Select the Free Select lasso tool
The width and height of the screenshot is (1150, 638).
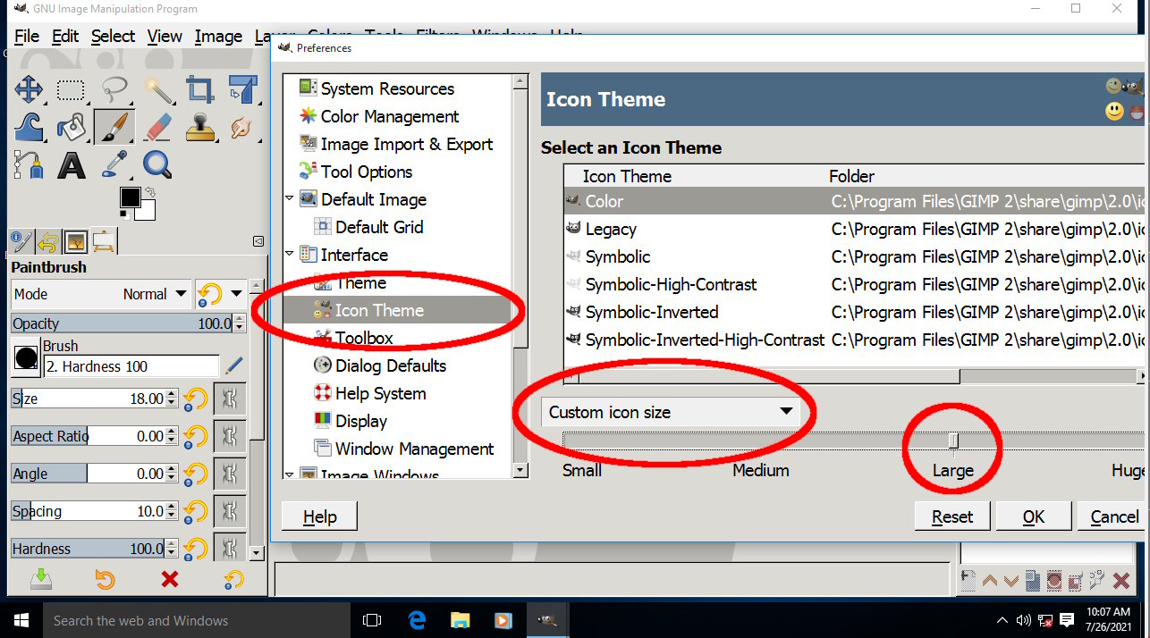tap(114, 89)
